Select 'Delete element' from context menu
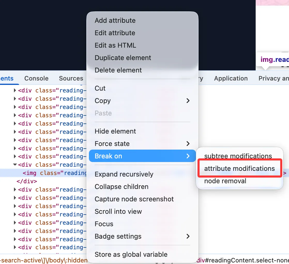The width and height of the screenshot is (289, 264). pyautogui.click(x=118, y=70)
